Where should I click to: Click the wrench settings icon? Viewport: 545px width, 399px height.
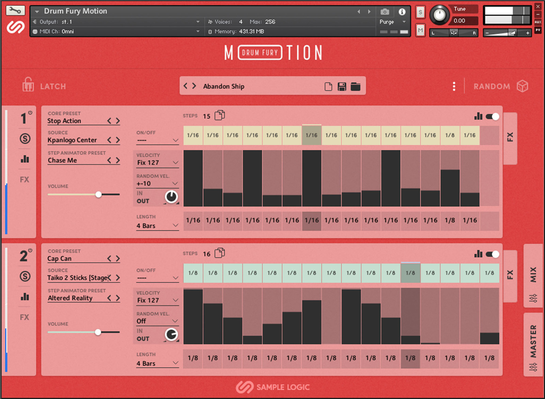coord(15,11)
